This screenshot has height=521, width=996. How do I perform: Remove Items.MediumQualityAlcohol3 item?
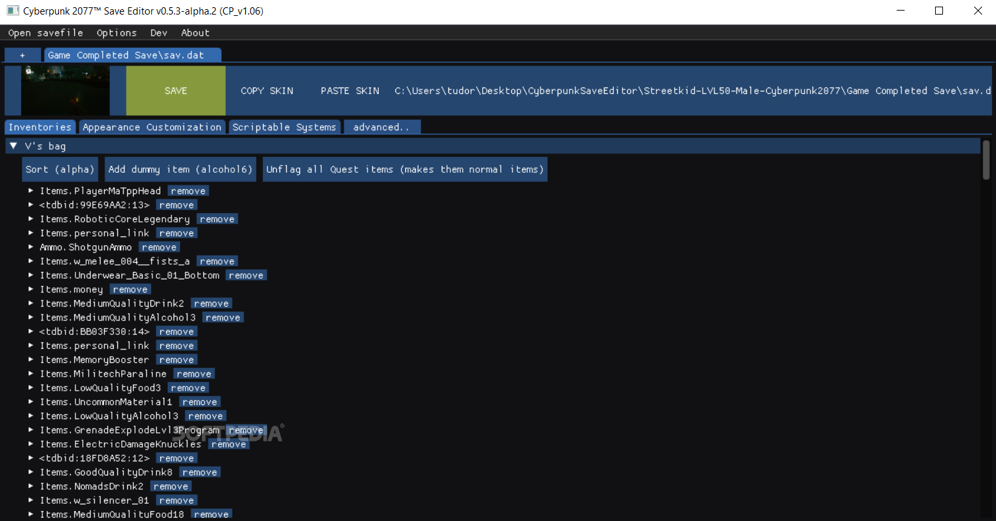click(223, 317)
